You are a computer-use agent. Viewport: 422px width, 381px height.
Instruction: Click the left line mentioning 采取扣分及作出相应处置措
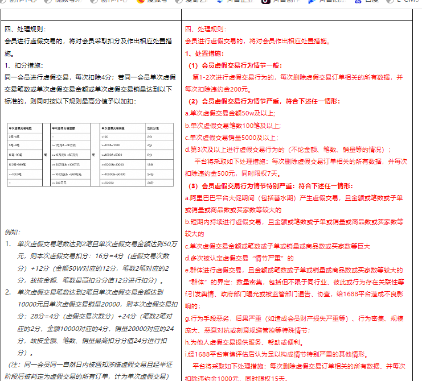coord(88,41)
